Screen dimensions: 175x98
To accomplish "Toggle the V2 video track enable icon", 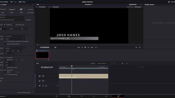I will [x=43, y=76].
